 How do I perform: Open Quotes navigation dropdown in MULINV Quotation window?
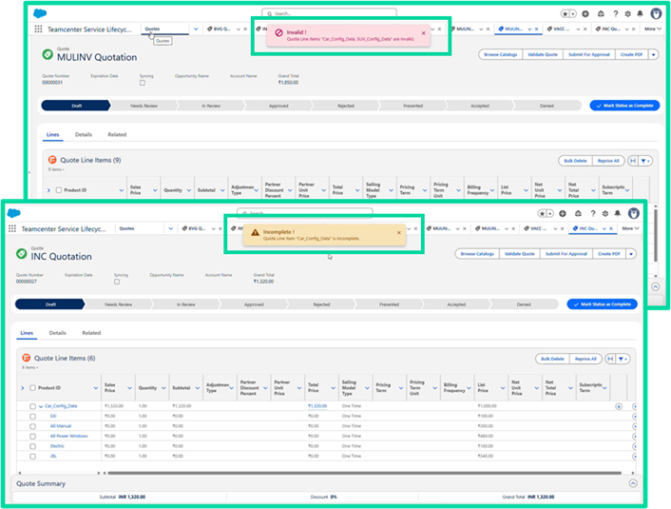pyautogui.click(x=196, y=29)
